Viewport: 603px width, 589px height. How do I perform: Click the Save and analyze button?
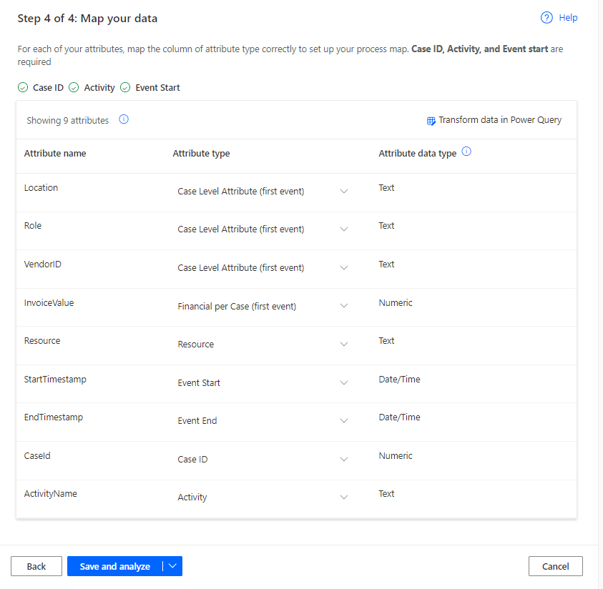coord(116,565)
